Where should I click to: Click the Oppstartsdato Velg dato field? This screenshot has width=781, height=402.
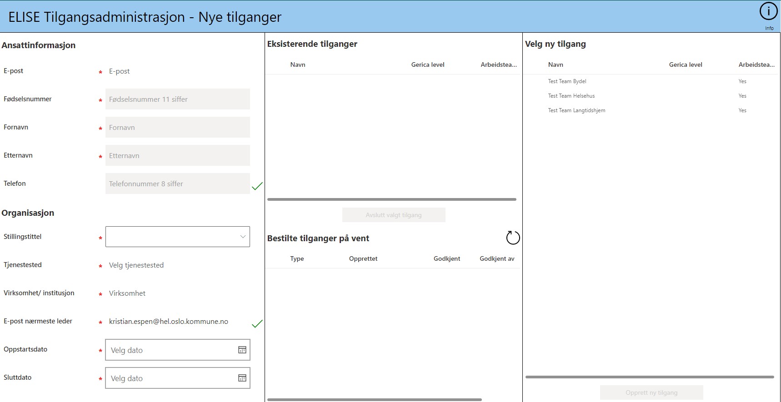pos(178,350)
